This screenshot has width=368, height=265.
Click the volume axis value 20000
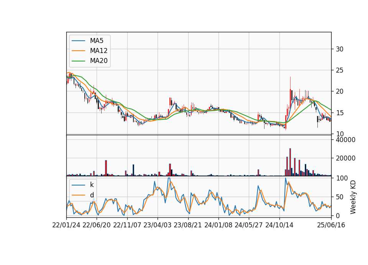(x=345, y=159)
